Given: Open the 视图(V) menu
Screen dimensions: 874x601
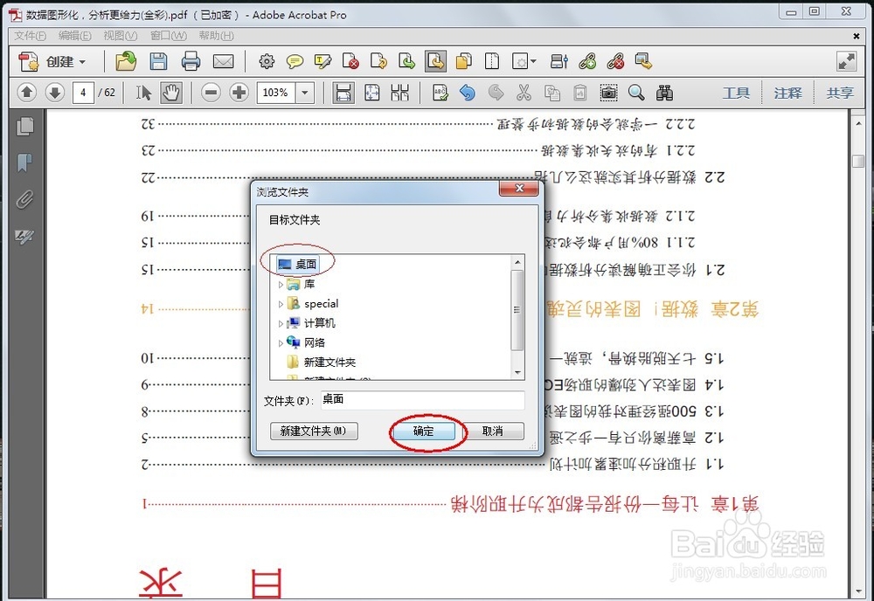Looking at the screenshot, I should (121, 36).
